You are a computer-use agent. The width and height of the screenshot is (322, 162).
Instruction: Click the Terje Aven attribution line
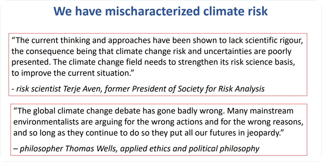click(138, 89)
